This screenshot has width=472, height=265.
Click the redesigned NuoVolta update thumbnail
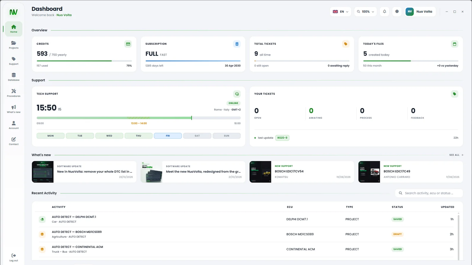coord(152,172)
